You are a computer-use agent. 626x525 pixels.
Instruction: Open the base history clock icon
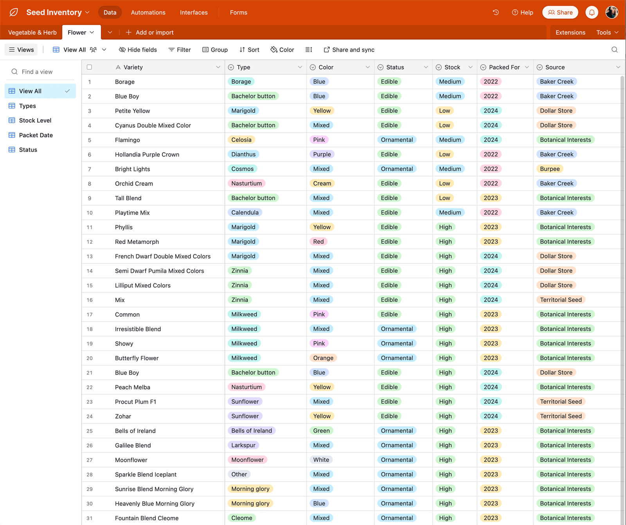pos(496,13)
